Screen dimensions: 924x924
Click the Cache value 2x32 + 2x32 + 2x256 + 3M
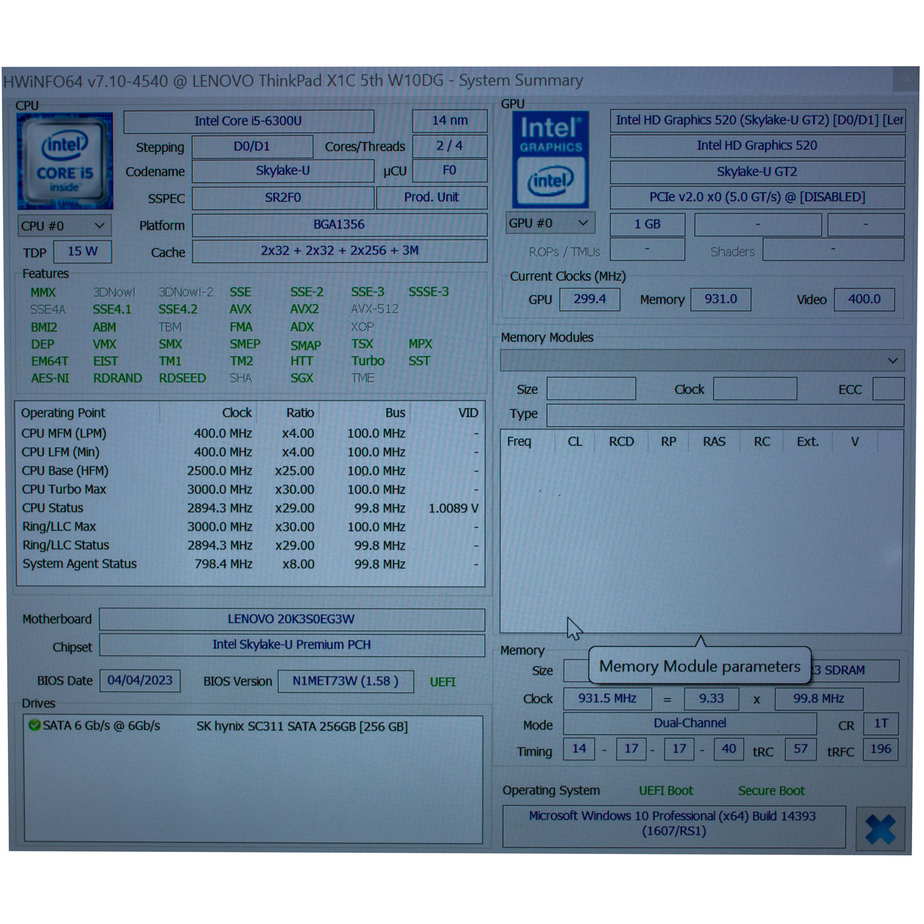tap(339, 251)
